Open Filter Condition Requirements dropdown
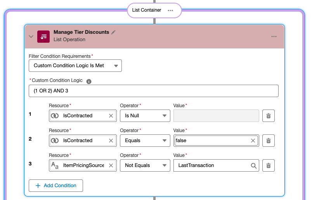Screen dimensions: 312x200 click(75, 66)
